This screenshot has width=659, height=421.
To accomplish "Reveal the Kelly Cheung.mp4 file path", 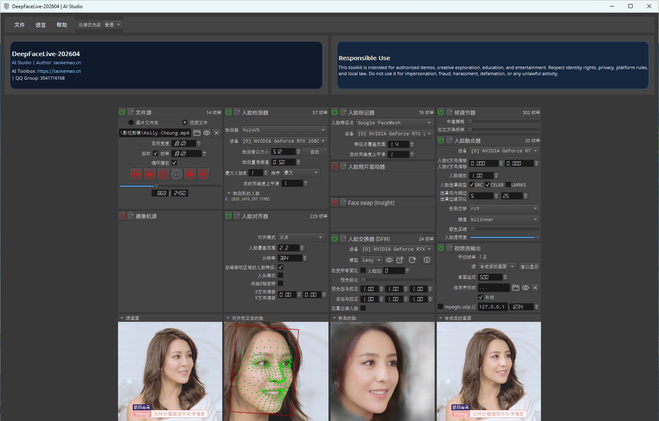I will click(x=207, y=133).
